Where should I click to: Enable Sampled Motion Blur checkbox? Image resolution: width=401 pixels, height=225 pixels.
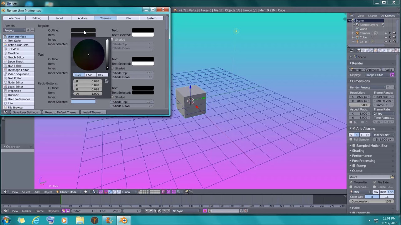354,146
